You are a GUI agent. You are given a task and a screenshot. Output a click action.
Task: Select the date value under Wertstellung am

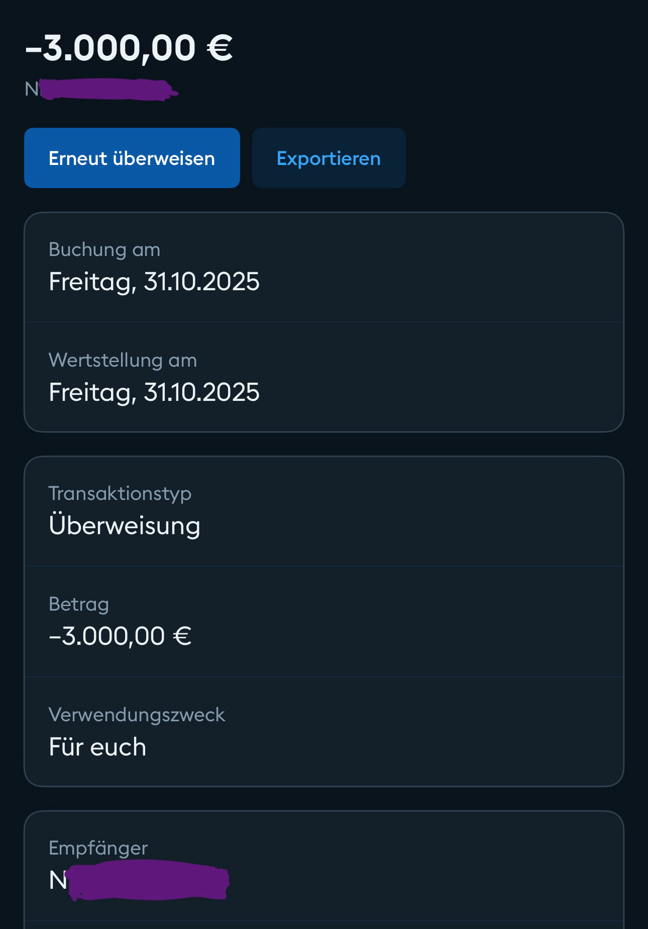click(154, 392)
